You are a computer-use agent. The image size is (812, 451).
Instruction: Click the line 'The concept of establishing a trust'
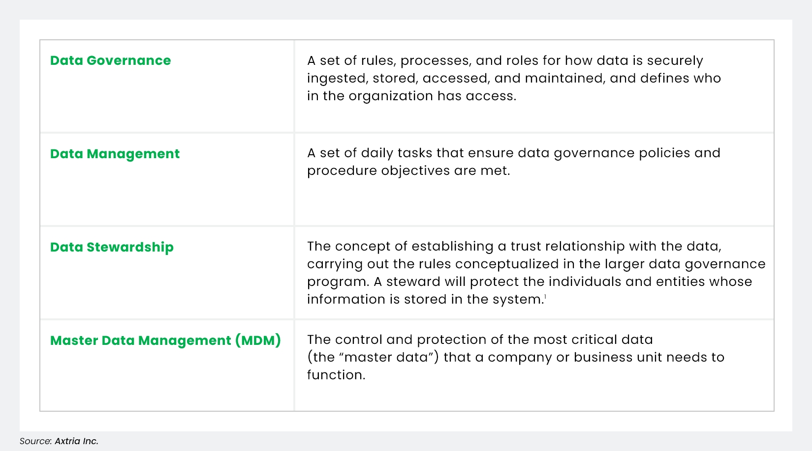[x=514, y=246]
